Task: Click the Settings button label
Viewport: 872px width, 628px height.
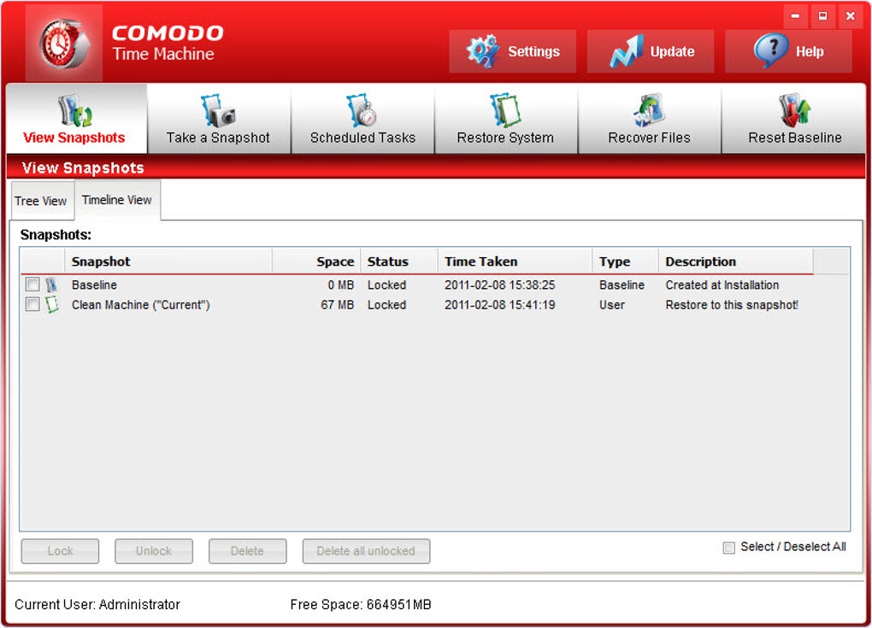Action: pos(533,51)
